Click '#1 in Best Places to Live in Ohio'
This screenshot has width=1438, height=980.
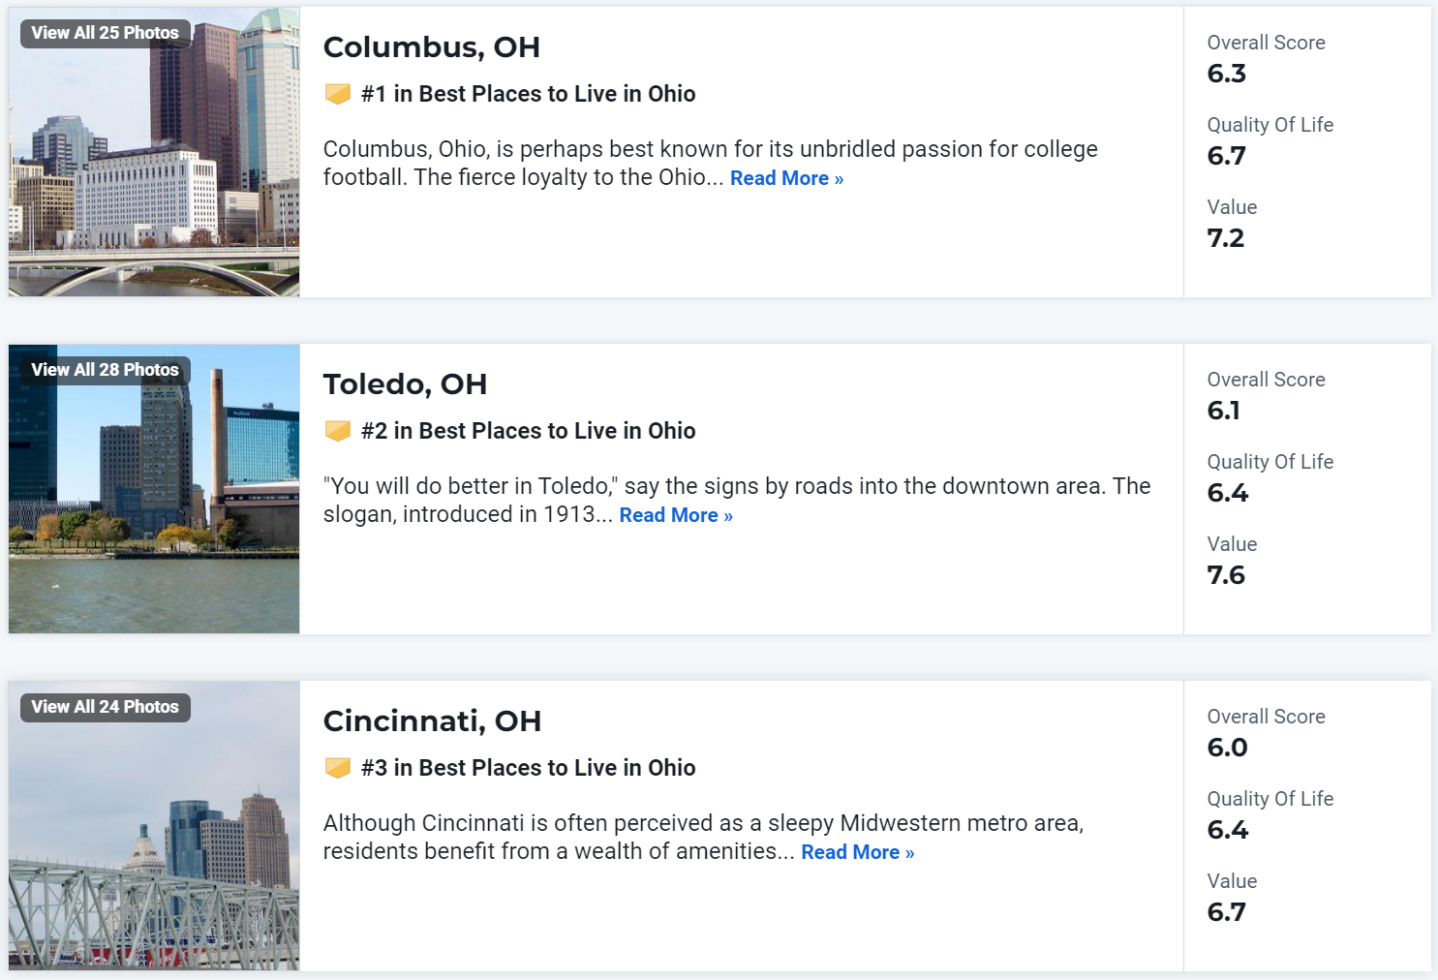[528, 94]
